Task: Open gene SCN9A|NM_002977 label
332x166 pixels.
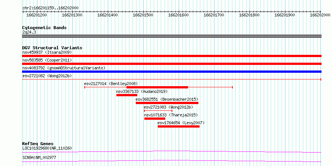Action: pos(39,158)
